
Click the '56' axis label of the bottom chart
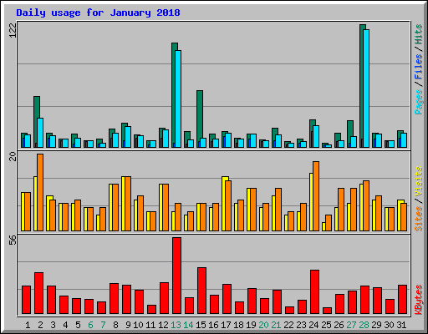13,240
